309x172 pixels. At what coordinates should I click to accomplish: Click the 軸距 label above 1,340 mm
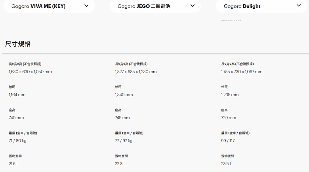(118, 87)
